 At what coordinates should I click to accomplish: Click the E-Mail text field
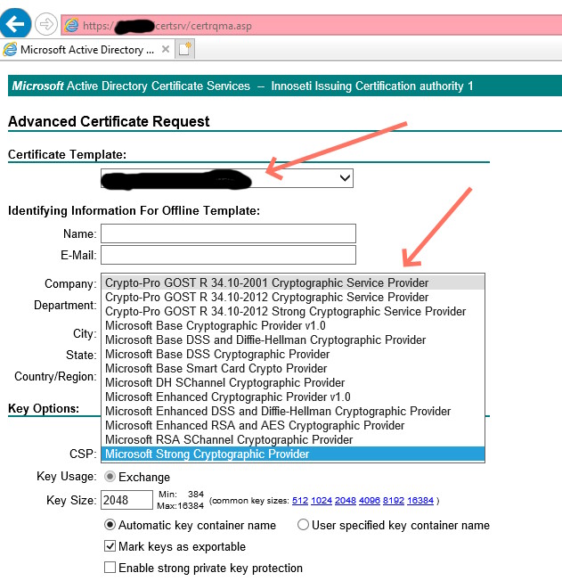click(x=228, y=256)
